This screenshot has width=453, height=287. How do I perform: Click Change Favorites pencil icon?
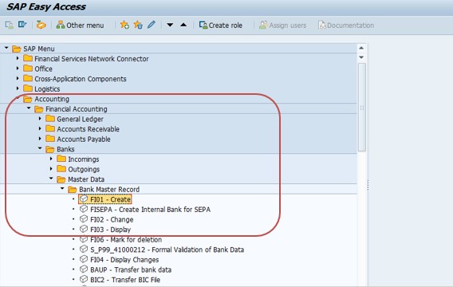(x=152, y=25)
